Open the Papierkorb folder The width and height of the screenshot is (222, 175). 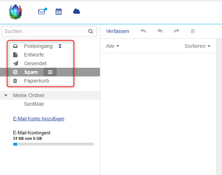tap(36, 81)
